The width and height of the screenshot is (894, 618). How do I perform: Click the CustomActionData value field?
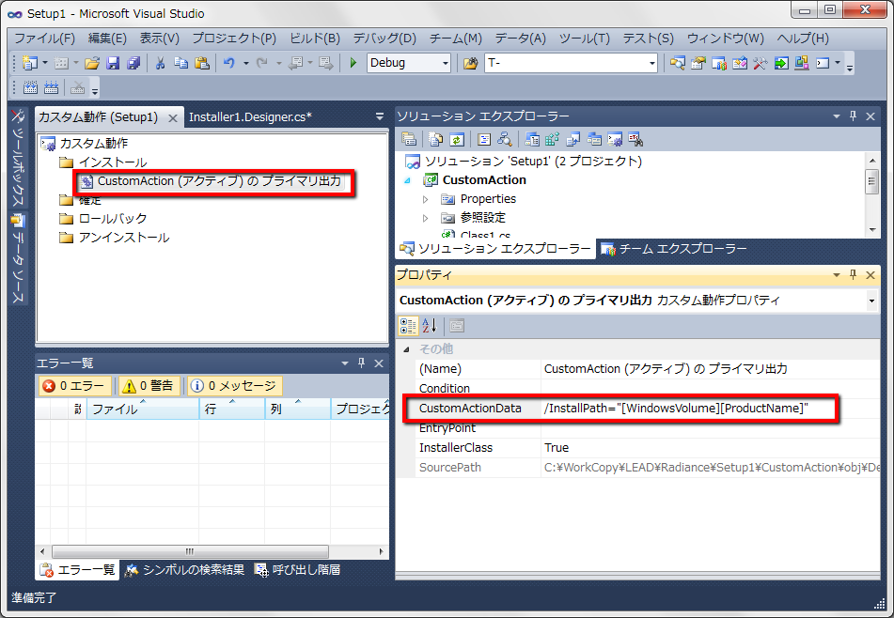tap(710, 408)
